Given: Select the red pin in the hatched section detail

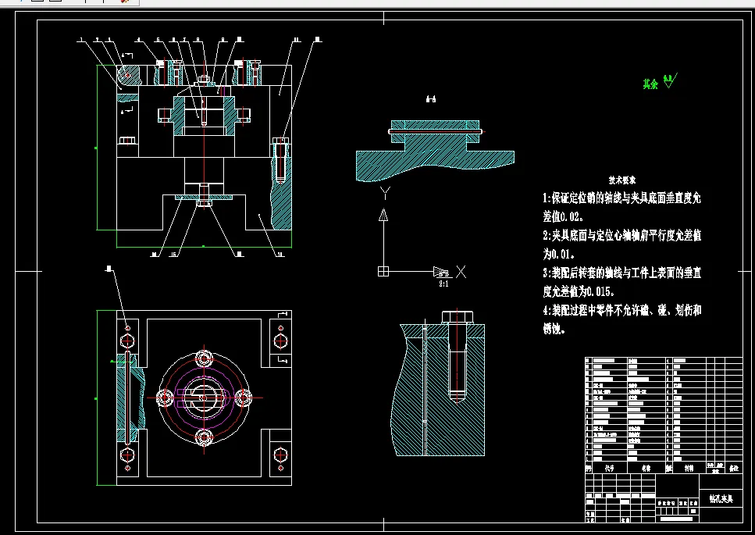Looking at the screenshot, I should tap(436, 131).
